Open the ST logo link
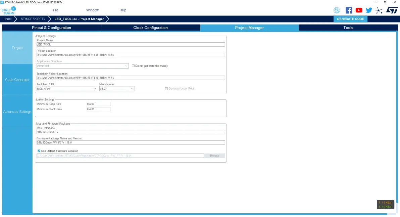Image resolution: width=400 pixels, height=217 pixels. pyautogui.click(x=392, y=10)
